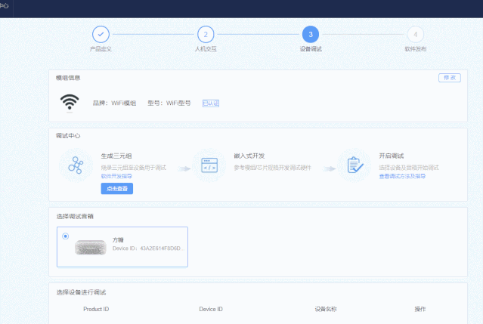This screenshot has height=324, width=483.
Task: Click the 生成三元组 heading
Action: click(116, 156)
